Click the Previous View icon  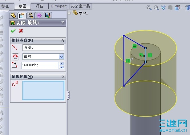[x=163, y=8]
